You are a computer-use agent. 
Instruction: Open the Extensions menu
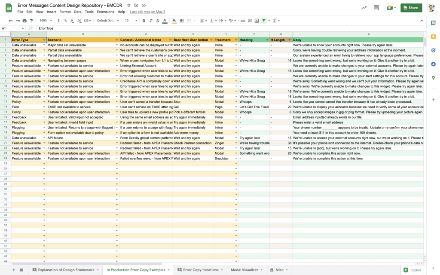pos(105,12)
